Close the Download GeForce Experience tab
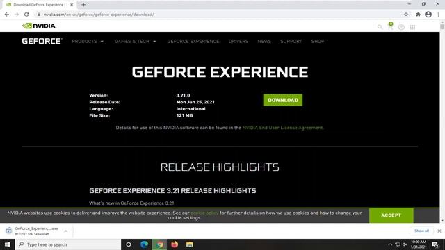The image size is (445, 250). coord(72,5)
